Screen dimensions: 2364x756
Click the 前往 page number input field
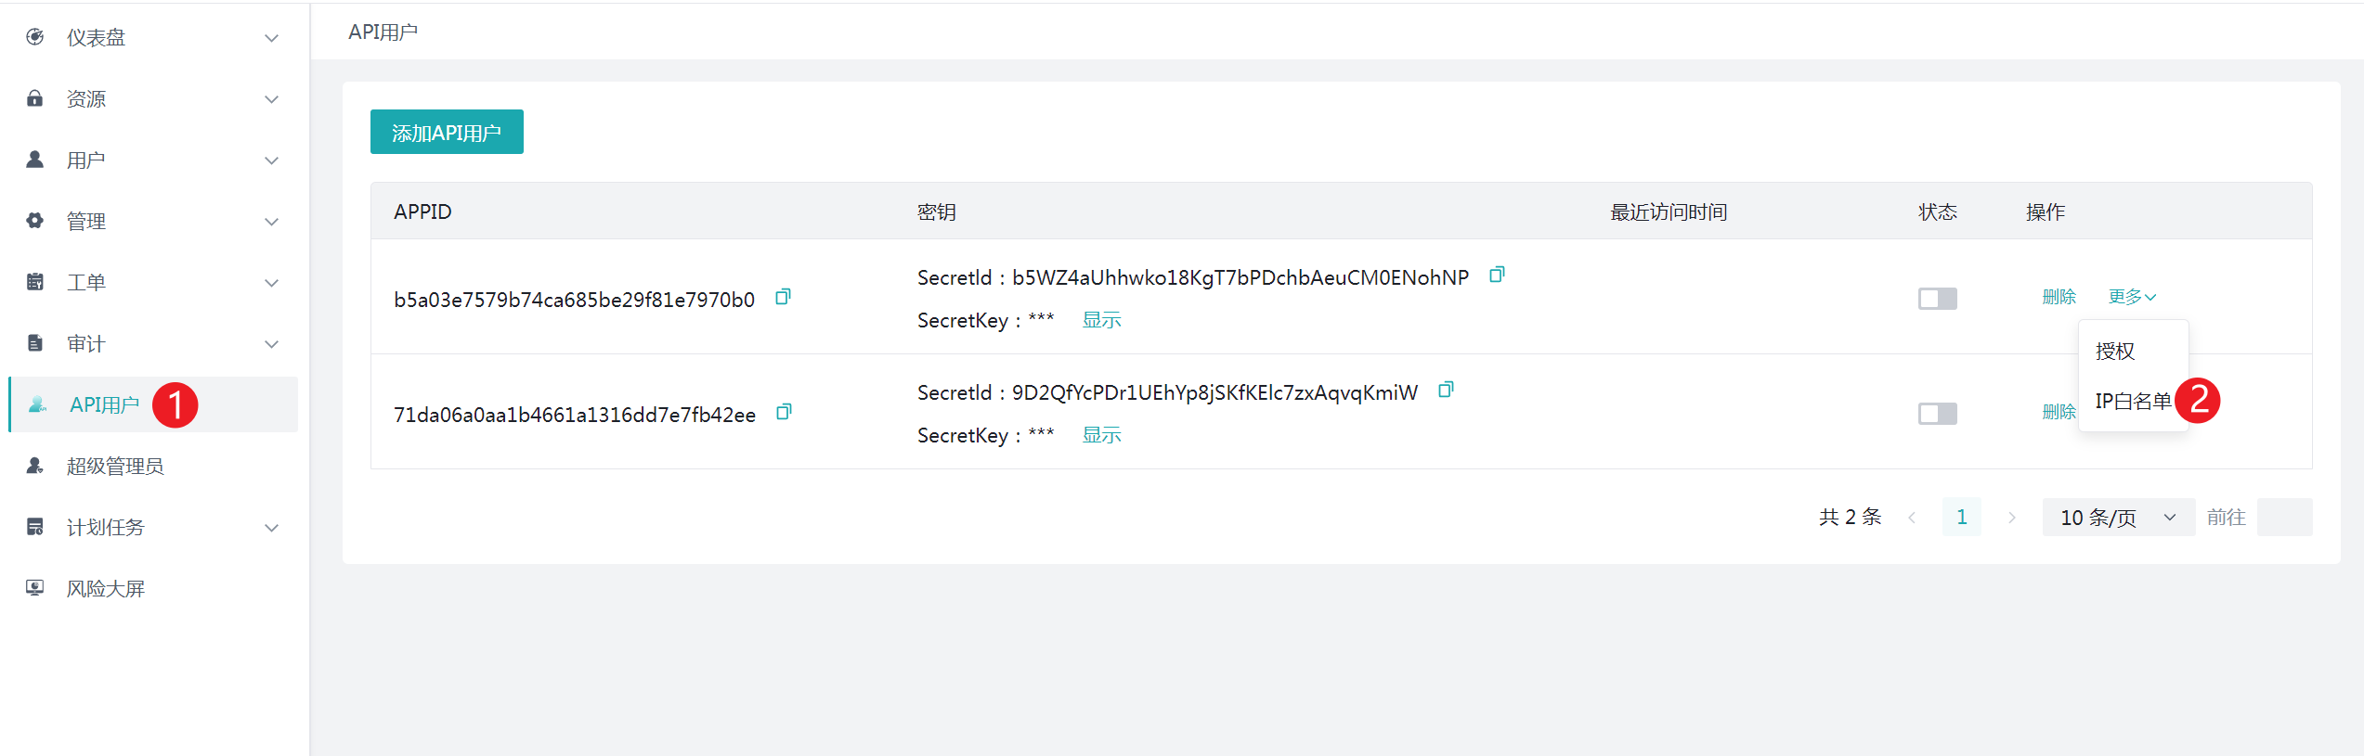2283,518
